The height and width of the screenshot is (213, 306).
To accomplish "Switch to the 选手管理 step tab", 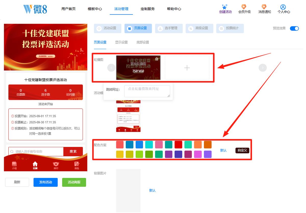I will 169,28.
